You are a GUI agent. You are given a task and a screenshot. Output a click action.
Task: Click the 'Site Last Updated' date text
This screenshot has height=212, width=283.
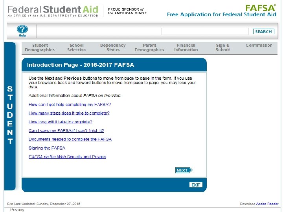(x=44, y=204)
